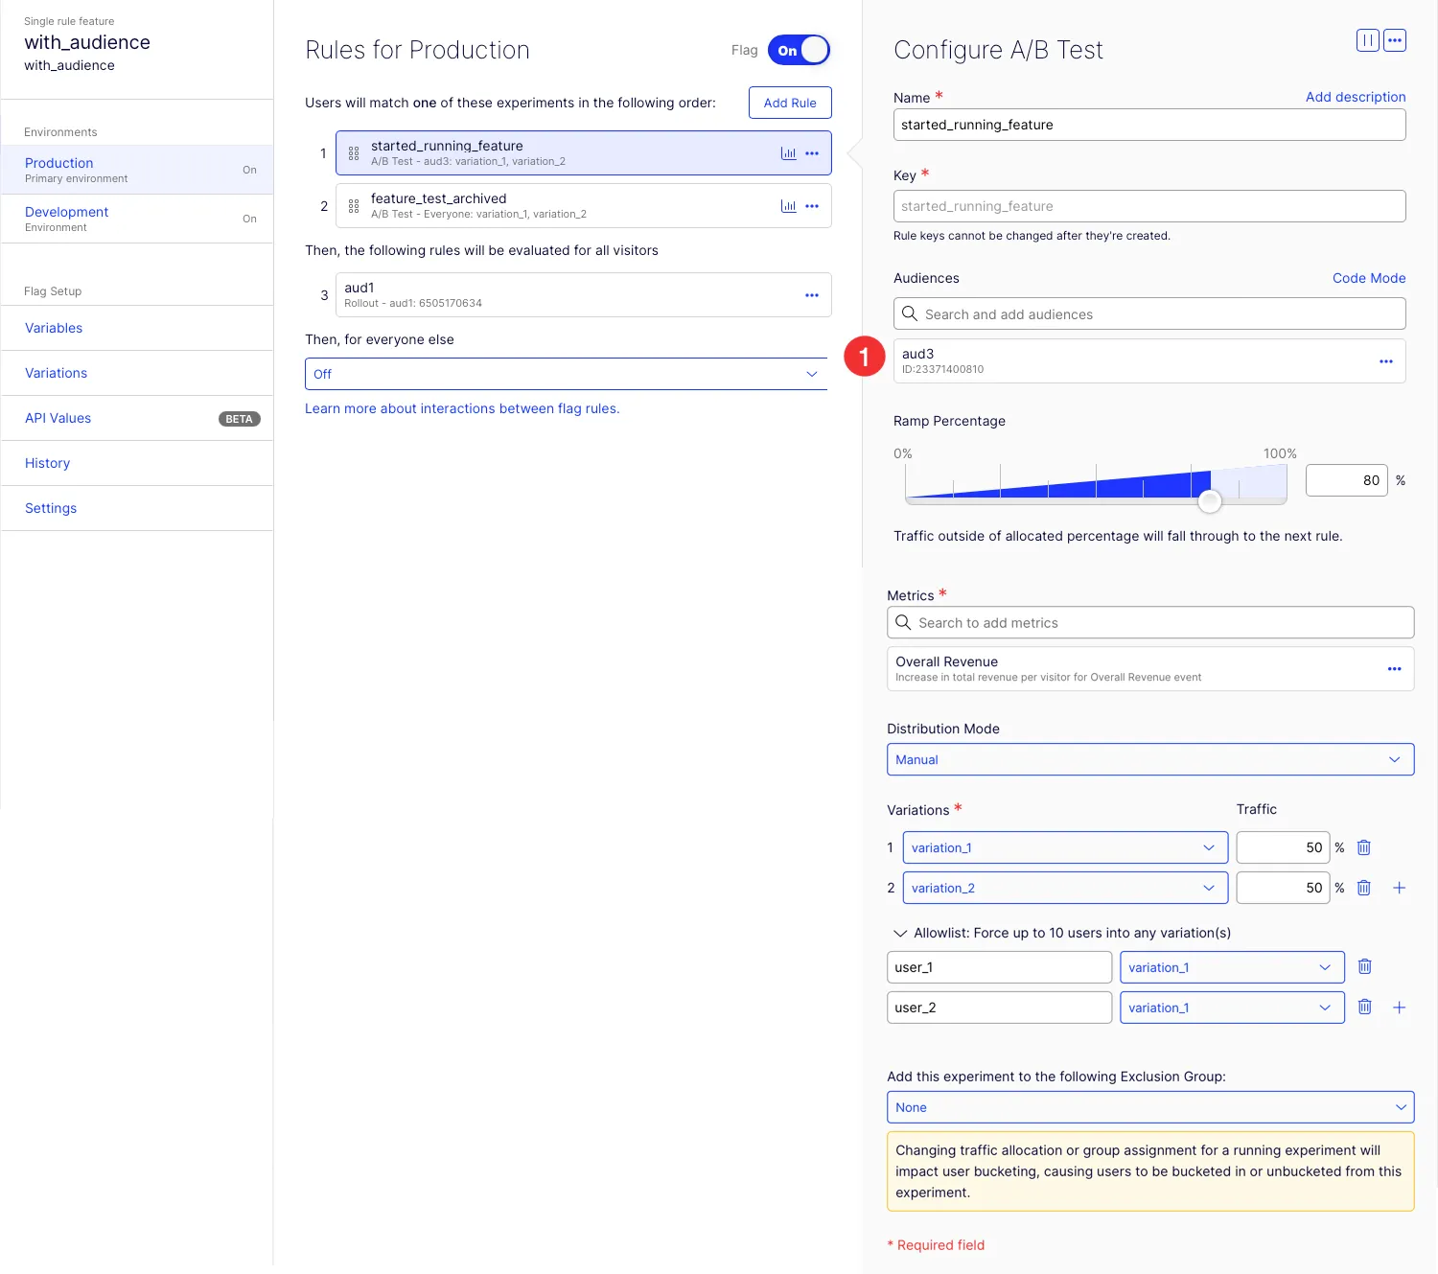Delete user_2 allowlist entry
Viewport: 1438px width, 1274px height.
tap(1365, 1008)
